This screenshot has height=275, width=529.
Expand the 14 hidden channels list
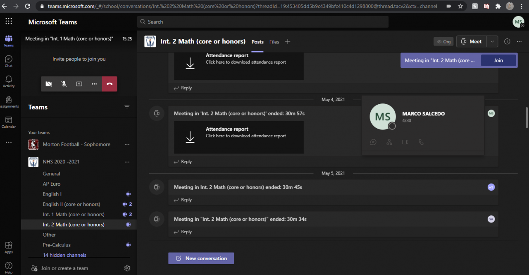coord(64,255)
